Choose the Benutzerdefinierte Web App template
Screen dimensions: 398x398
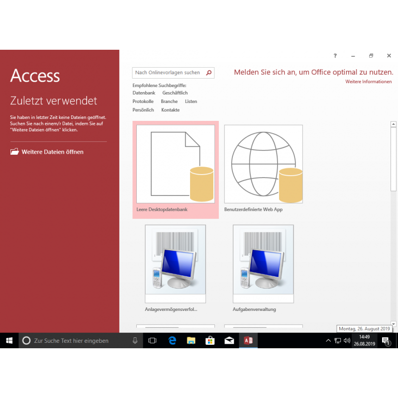(x=263, y=169)
